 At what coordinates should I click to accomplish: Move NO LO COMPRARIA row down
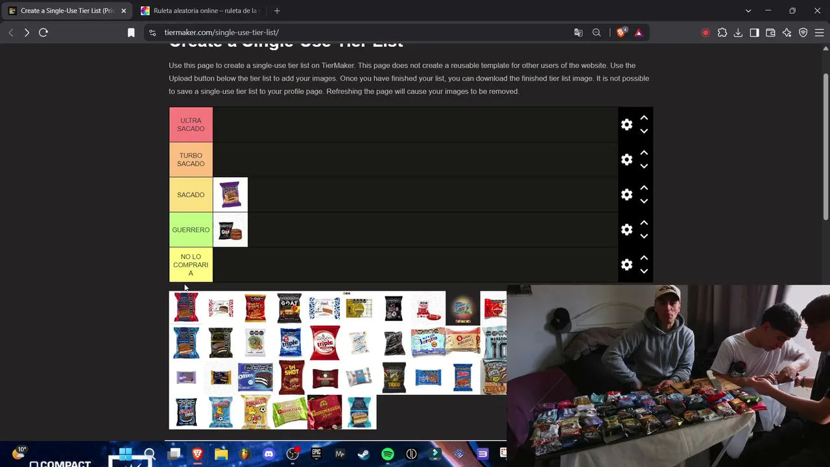click(644, 271)
